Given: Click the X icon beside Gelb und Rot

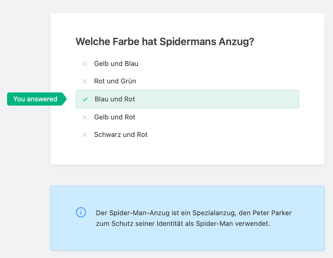Looking at the screenshot, I should point(85,117).
